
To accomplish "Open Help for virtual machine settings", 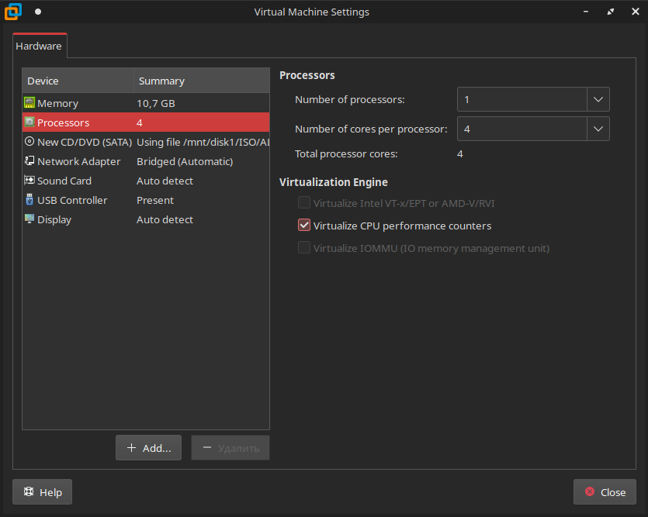I will coord(43,492).
